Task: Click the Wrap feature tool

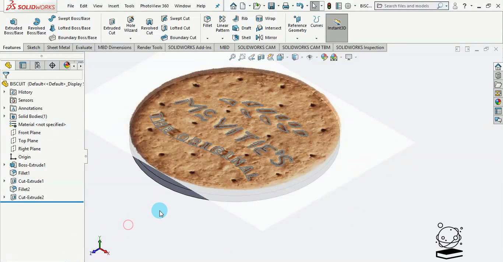Action: point(265,18)
